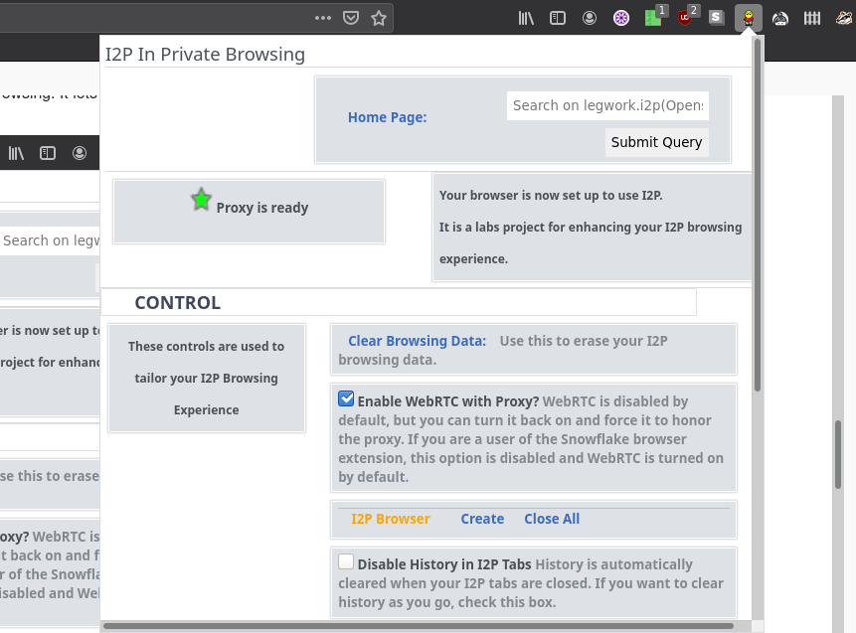Viewport: 856px width, 633px height.
Task: Uncheck Enable WebRTC with Proxy checkbox
Action: point(346,399)
